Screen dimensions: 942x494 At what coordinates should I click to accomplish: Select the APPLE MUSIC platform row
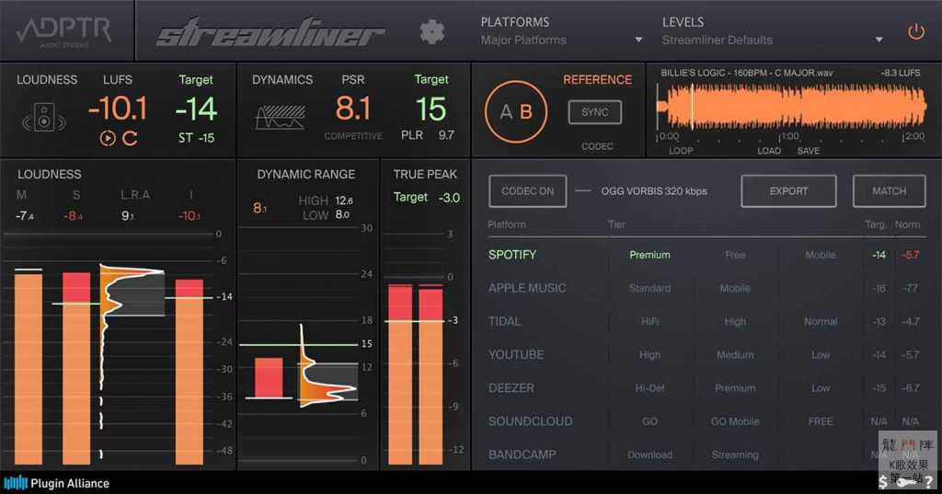(x=527, y=289)
